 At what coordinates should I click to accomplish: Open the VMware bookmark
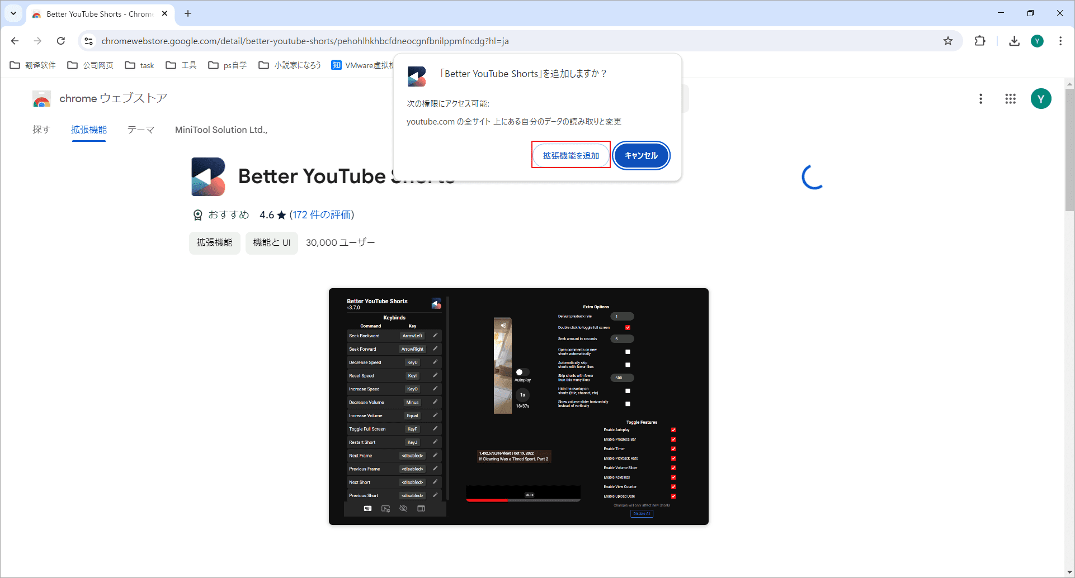coord(362,65)
